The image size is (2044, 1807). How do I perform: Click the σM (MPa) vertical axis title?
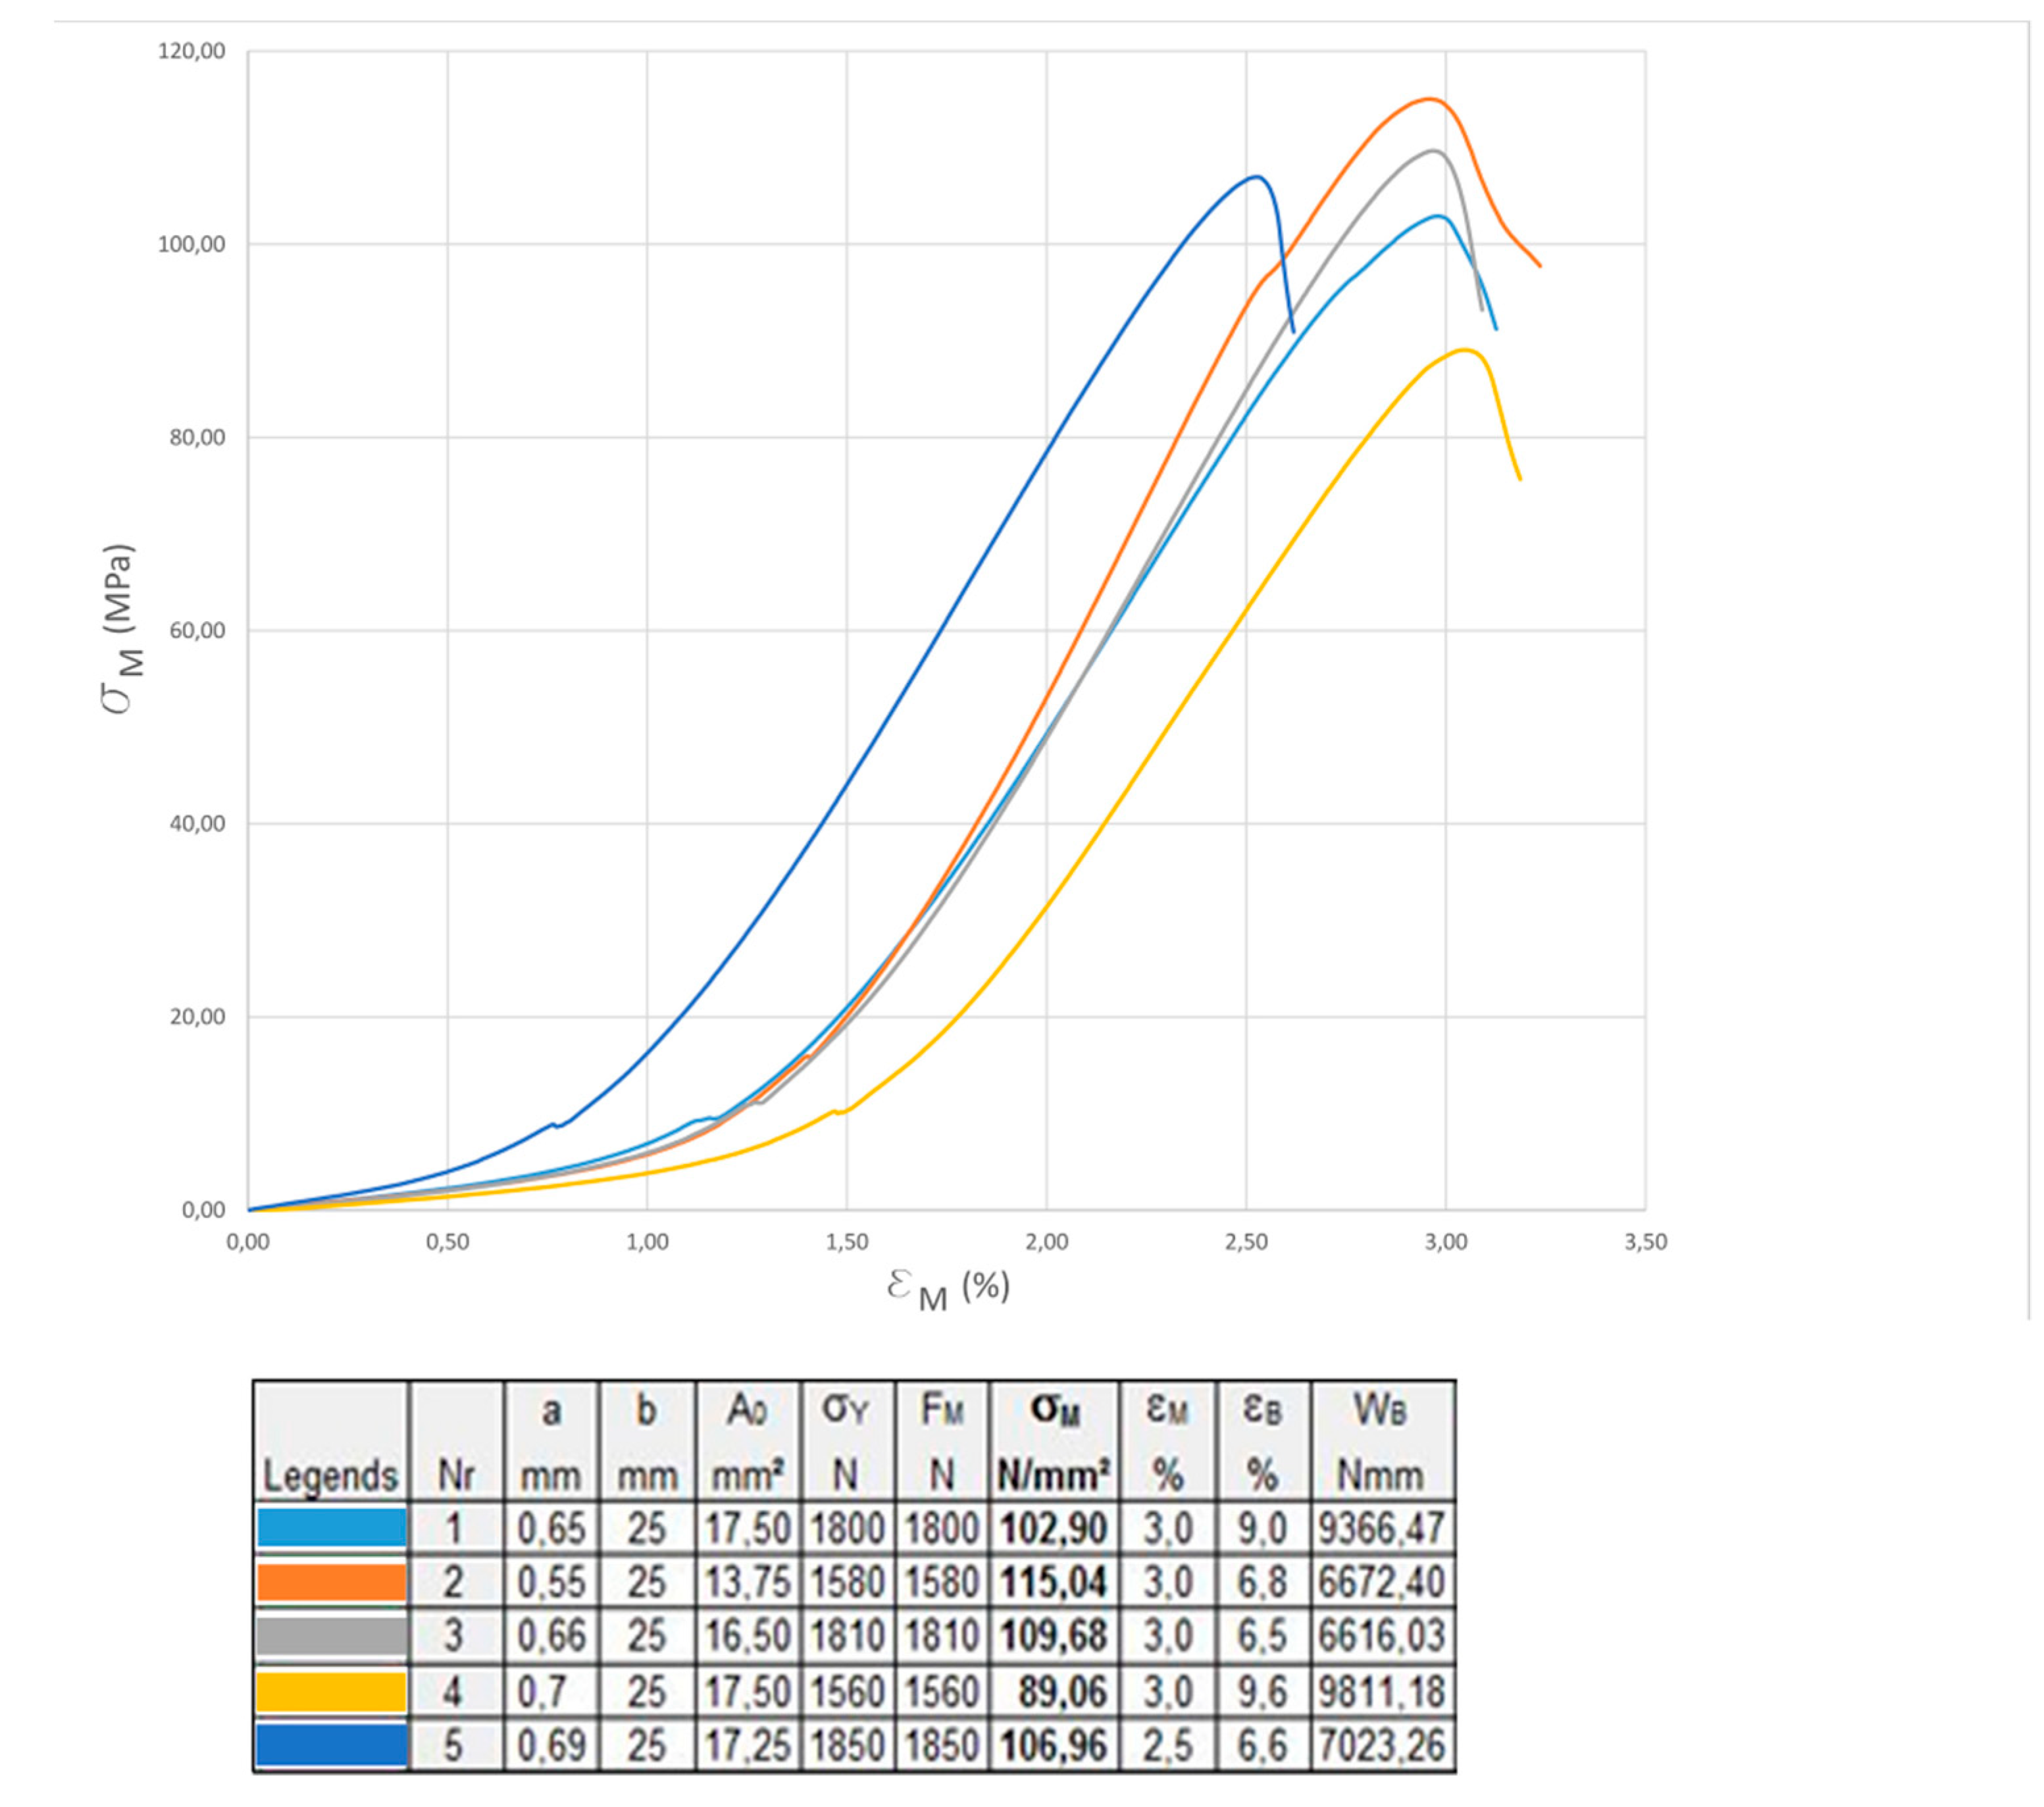click(x=120, y=628)
